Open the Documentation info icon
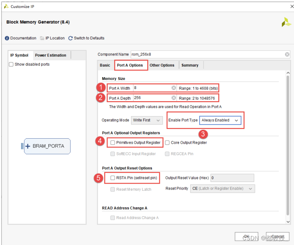The image size is (294, 245). [x=7, y=38]
